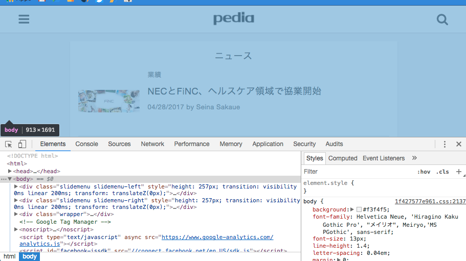
Task: Activate the inspect element picker tool
Action: [x=8, y=144]
